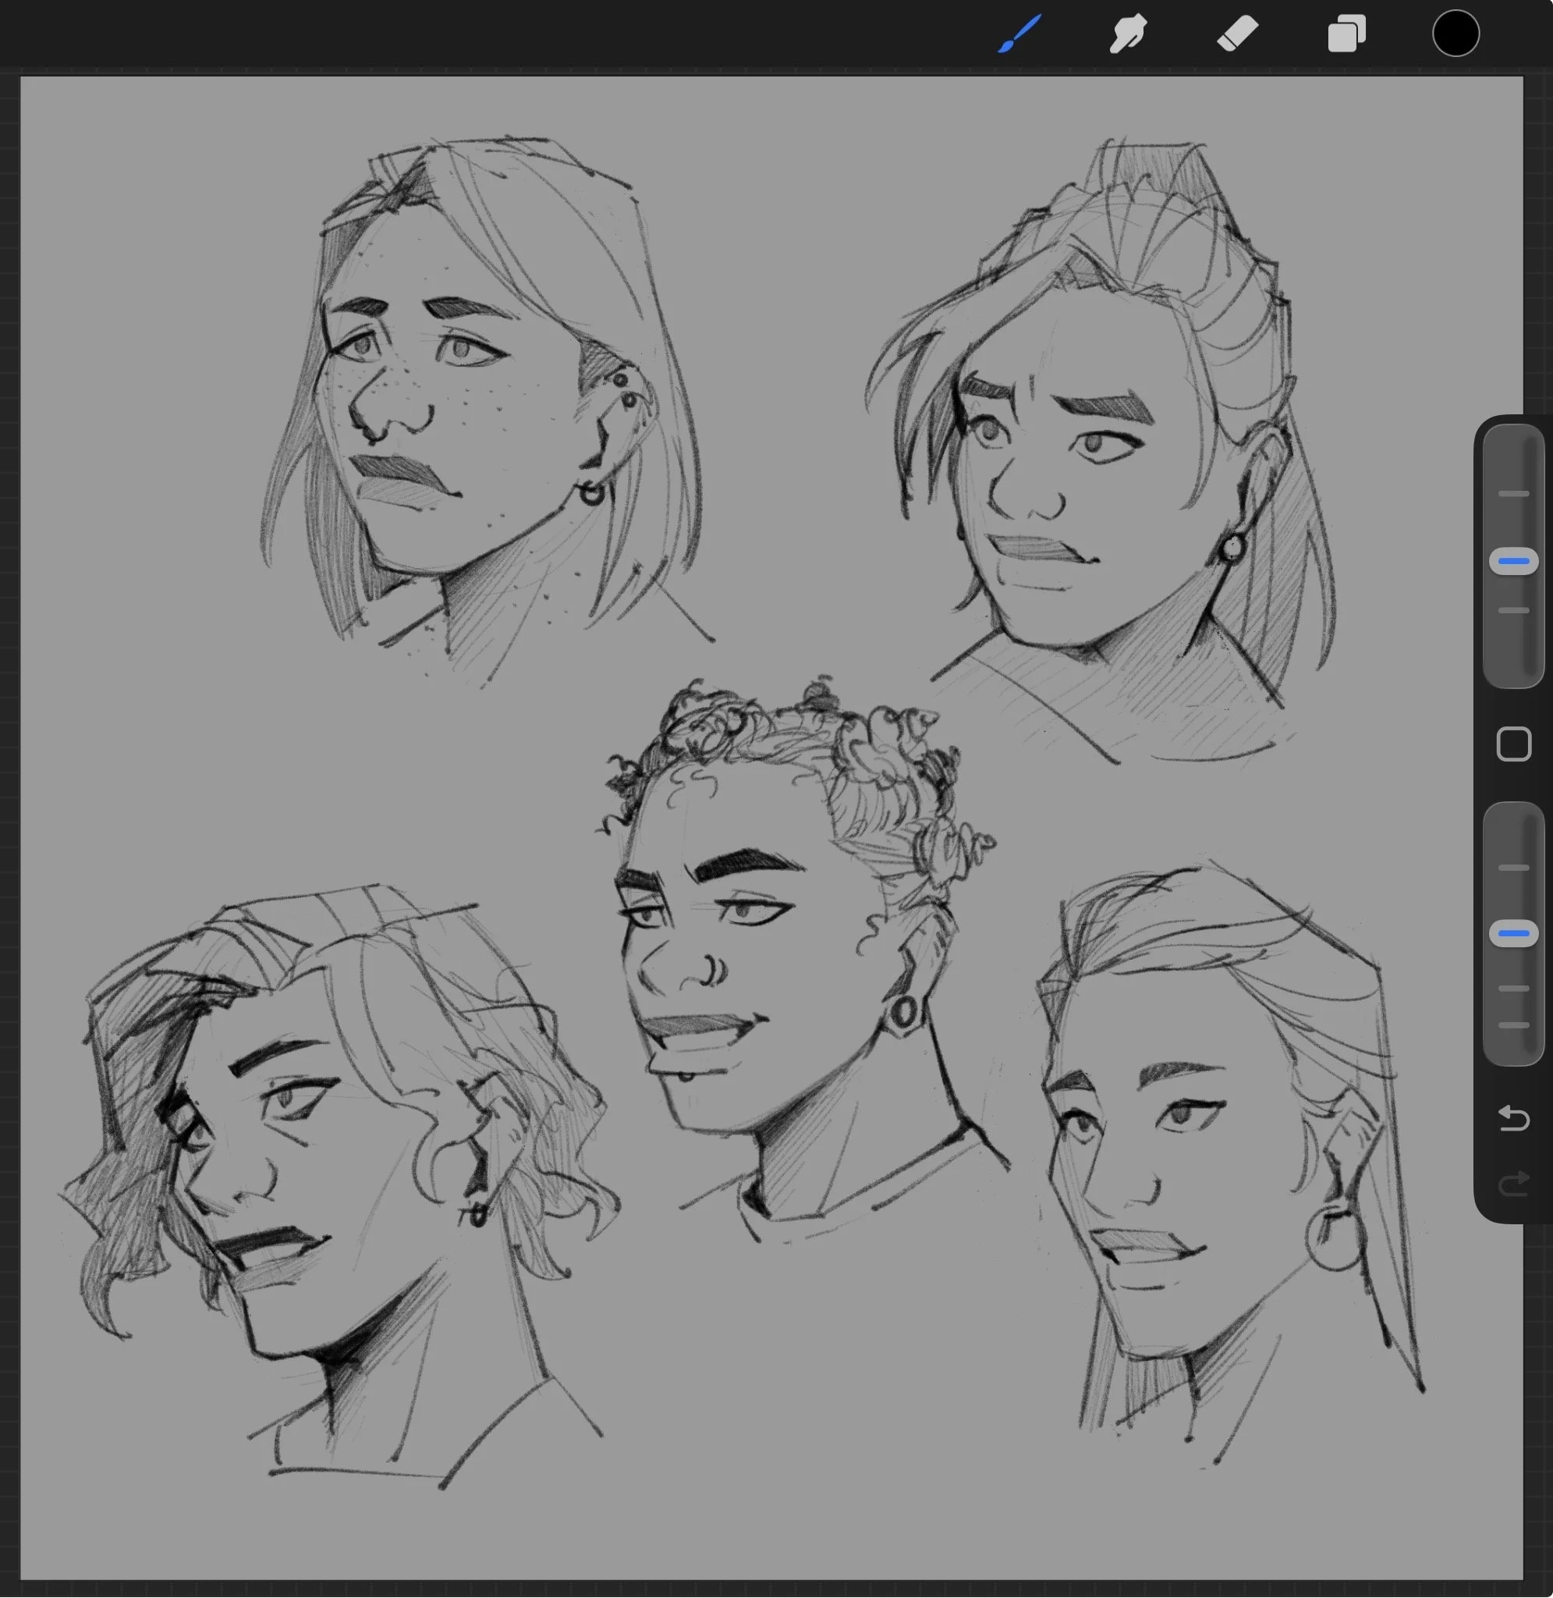Click the brush opacity slider handle
Image resolution: width=1553 pixels, height=1598 pixels.
tap(1514, 933)
